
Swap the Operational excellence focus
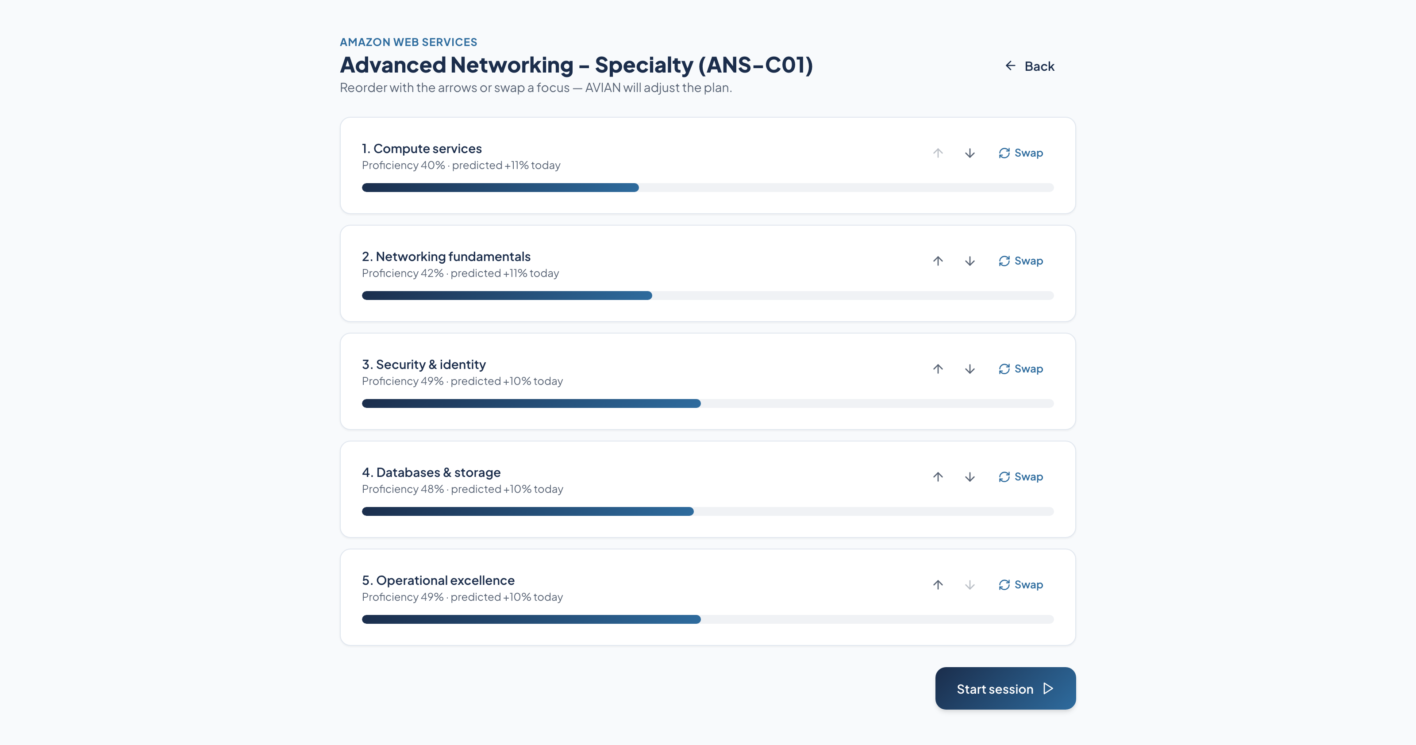(x=1020, y=584)
